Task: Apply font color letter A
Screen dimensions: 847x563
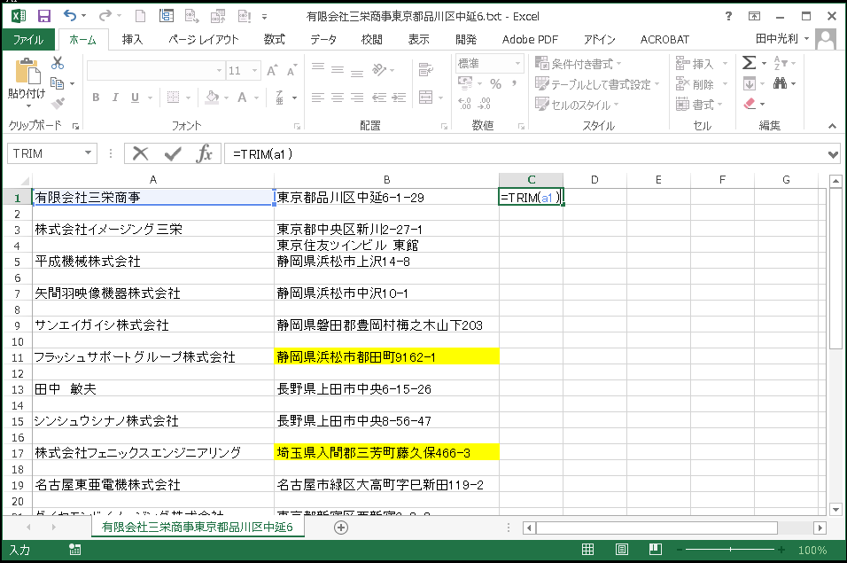Action: pyautogui.click(x=242, y=98)
